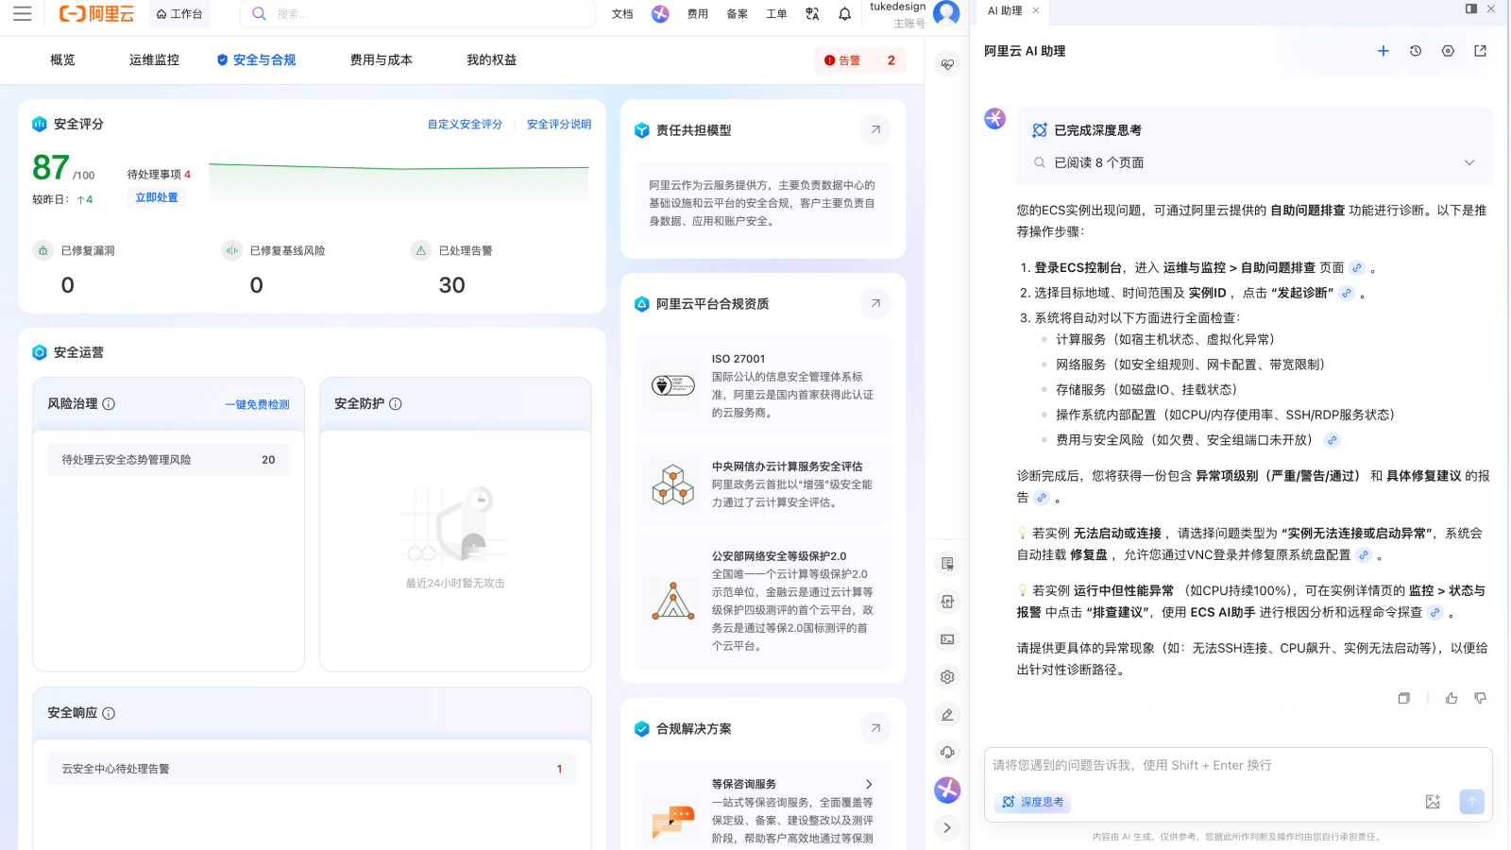Screen dimensions: 1511x850
Task: Click the 阿里云 logo
Action: click(x=96, y=14)
